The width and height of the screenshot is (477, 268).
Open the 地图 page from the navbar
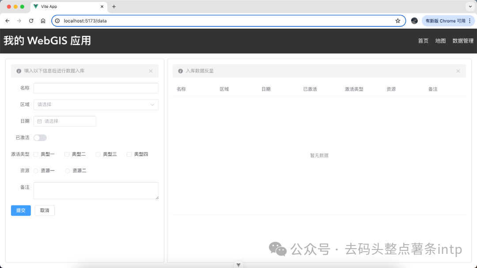click(x=440, y=41)
